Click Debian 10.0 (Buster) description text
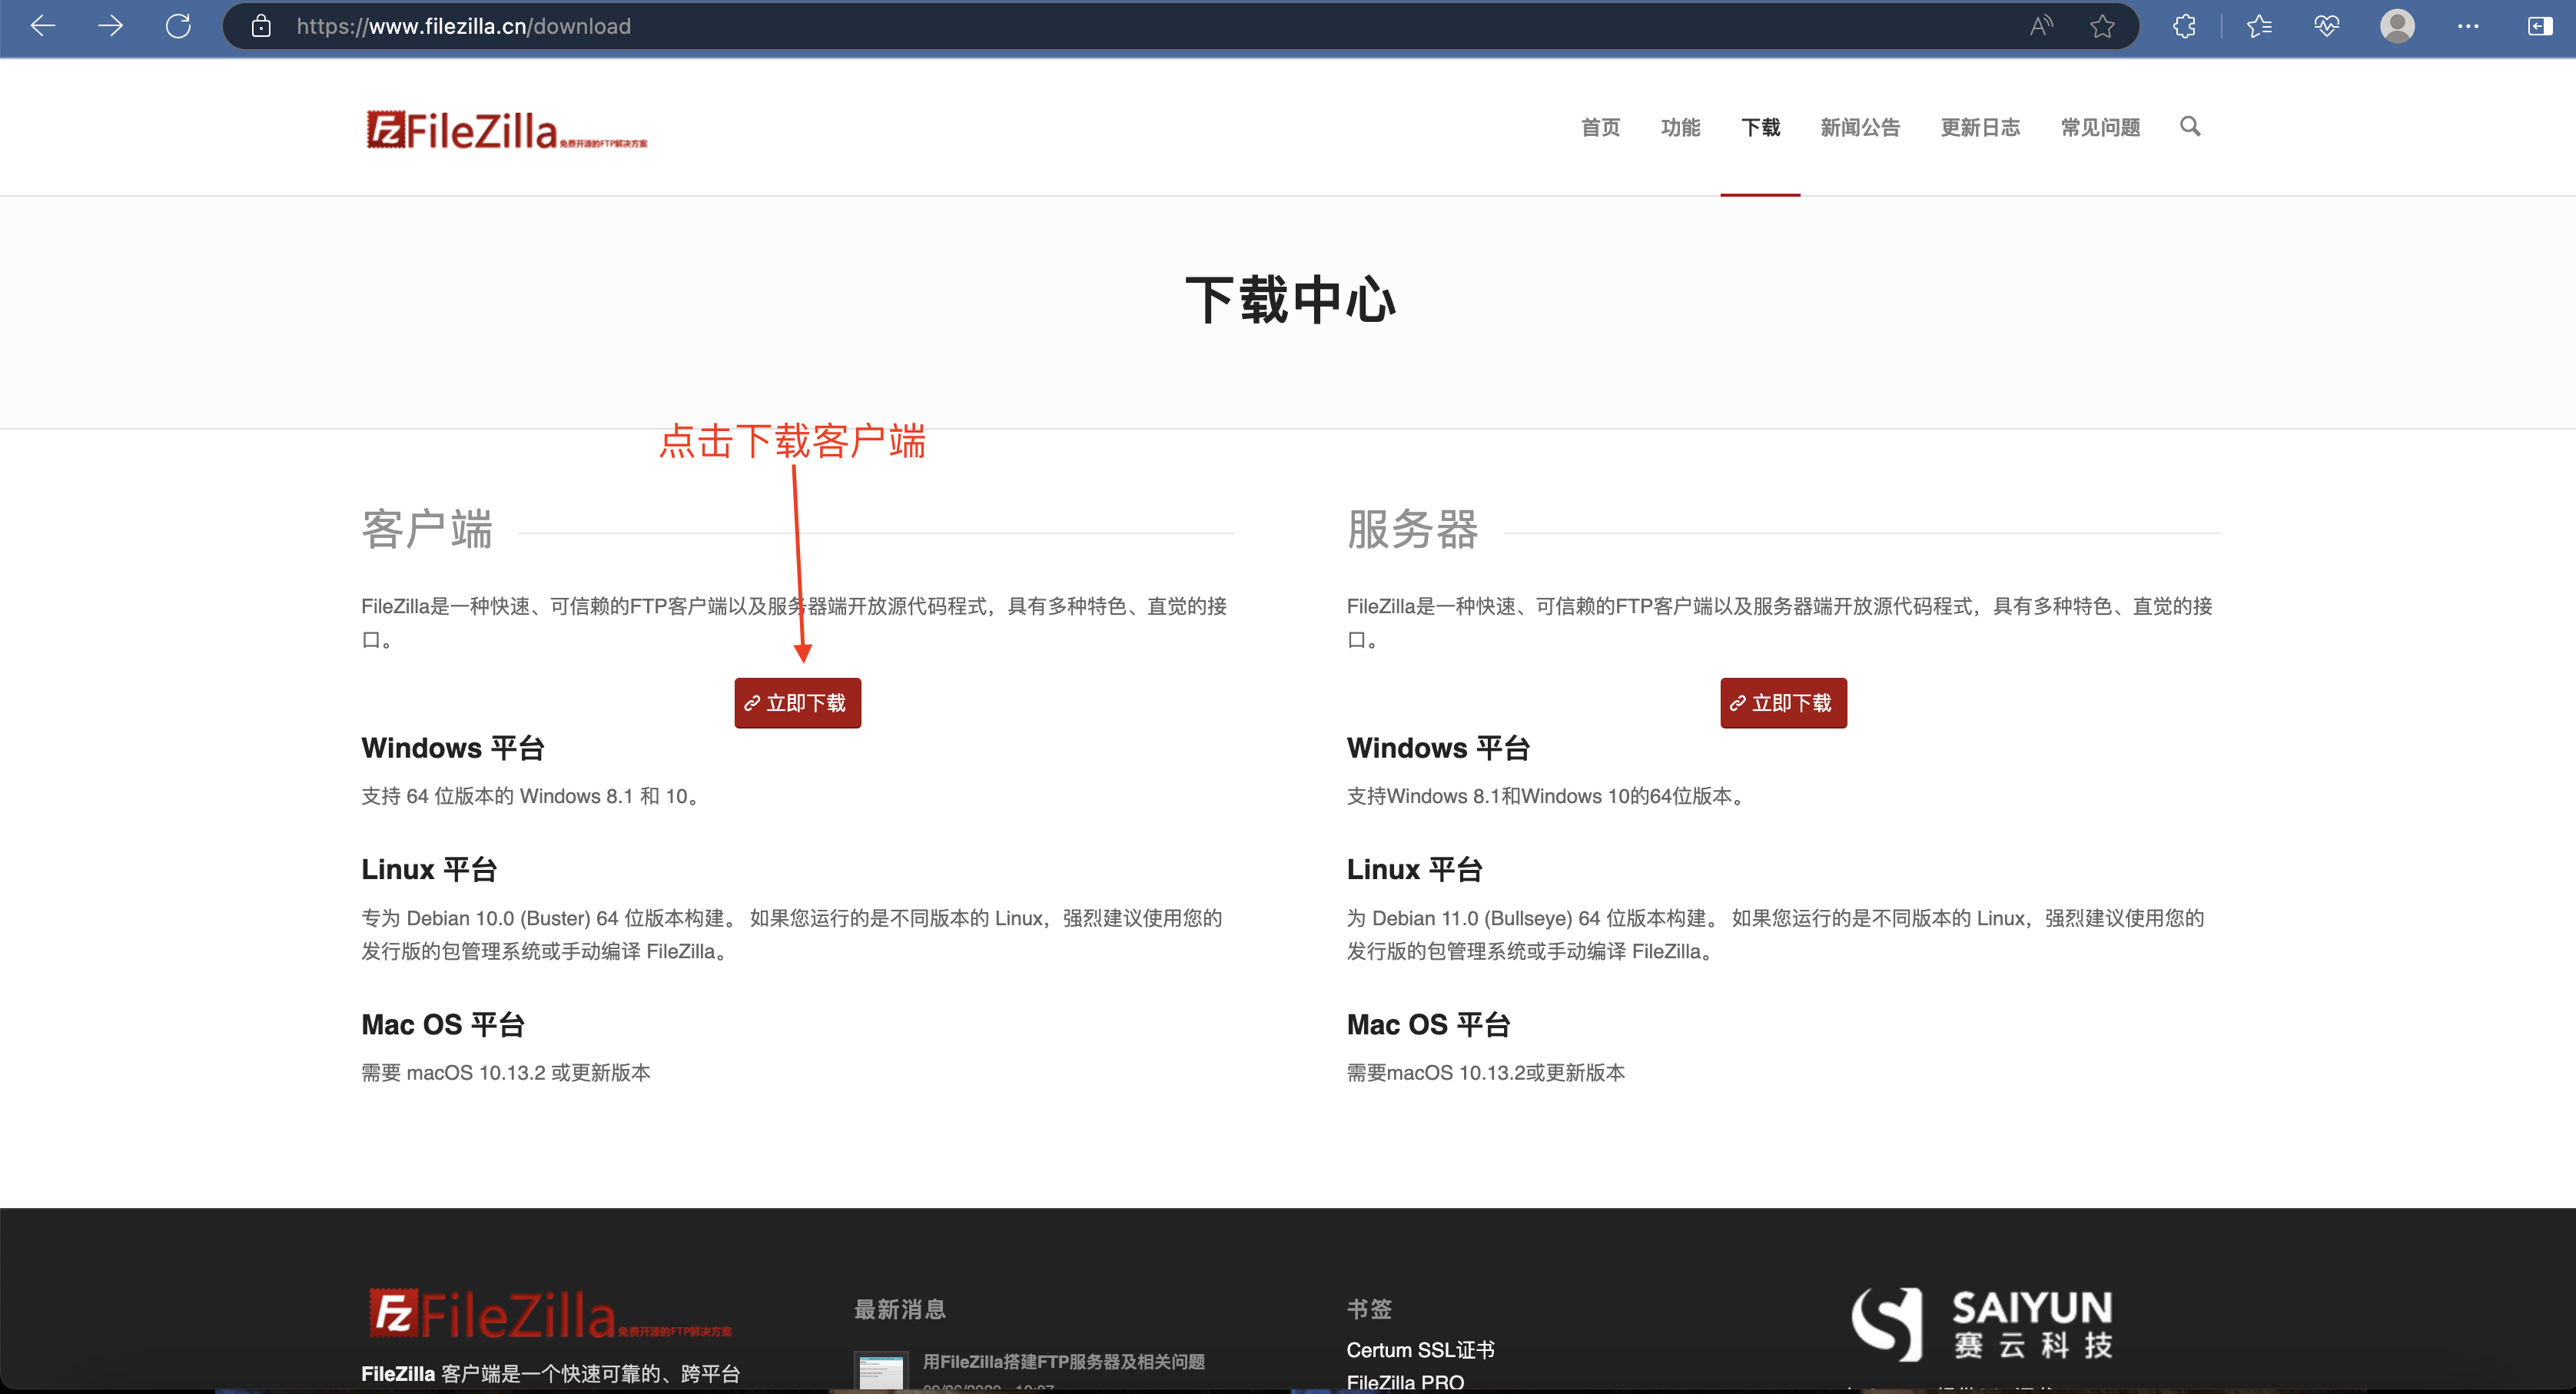Image resolution: width=2576 pixels, height=1394 pixels. [x=792, y=934]
